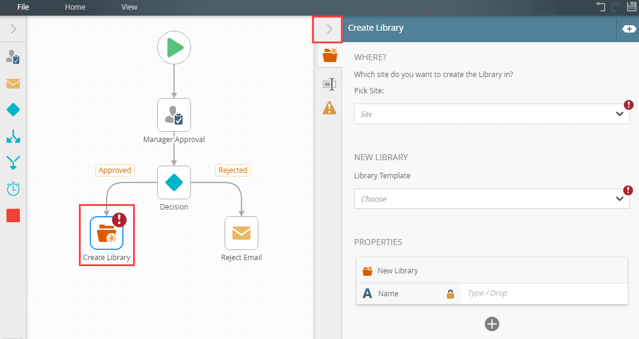Open the Library Template Choose dropdown

click(492, 199)
